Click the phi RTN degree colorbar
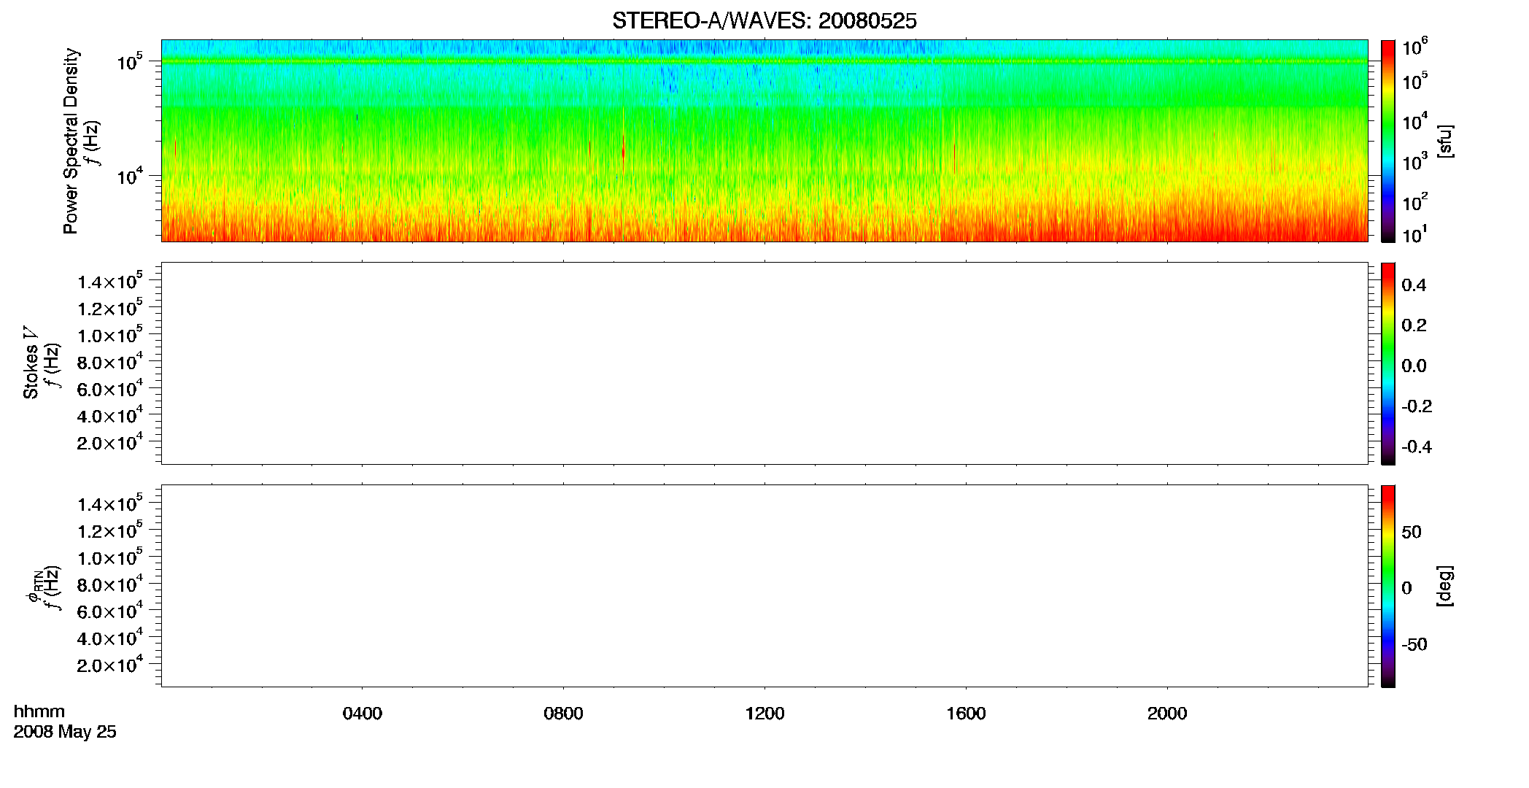The width and height of the screenshot is (1529, 788). (1387, 586)
